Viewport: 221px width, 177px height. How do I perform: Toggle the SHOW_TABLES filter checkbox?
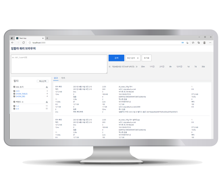pyautogui.click(x=14, y=94)
